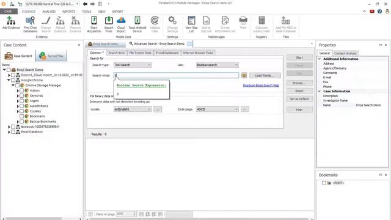Open the Use Boolean search dropdown
391x220 pixels.
[x=217, y=65]
